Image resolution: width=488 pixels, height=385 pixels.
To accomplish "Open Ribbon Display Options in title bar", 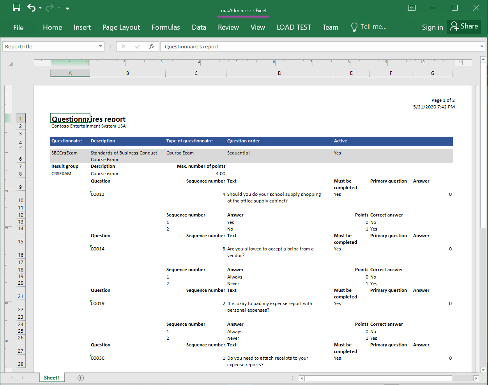I will tap(412, 7).
